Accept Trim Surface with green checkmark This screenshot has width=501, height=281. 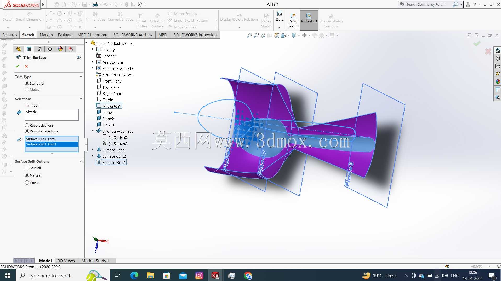(x=18, y=66)
